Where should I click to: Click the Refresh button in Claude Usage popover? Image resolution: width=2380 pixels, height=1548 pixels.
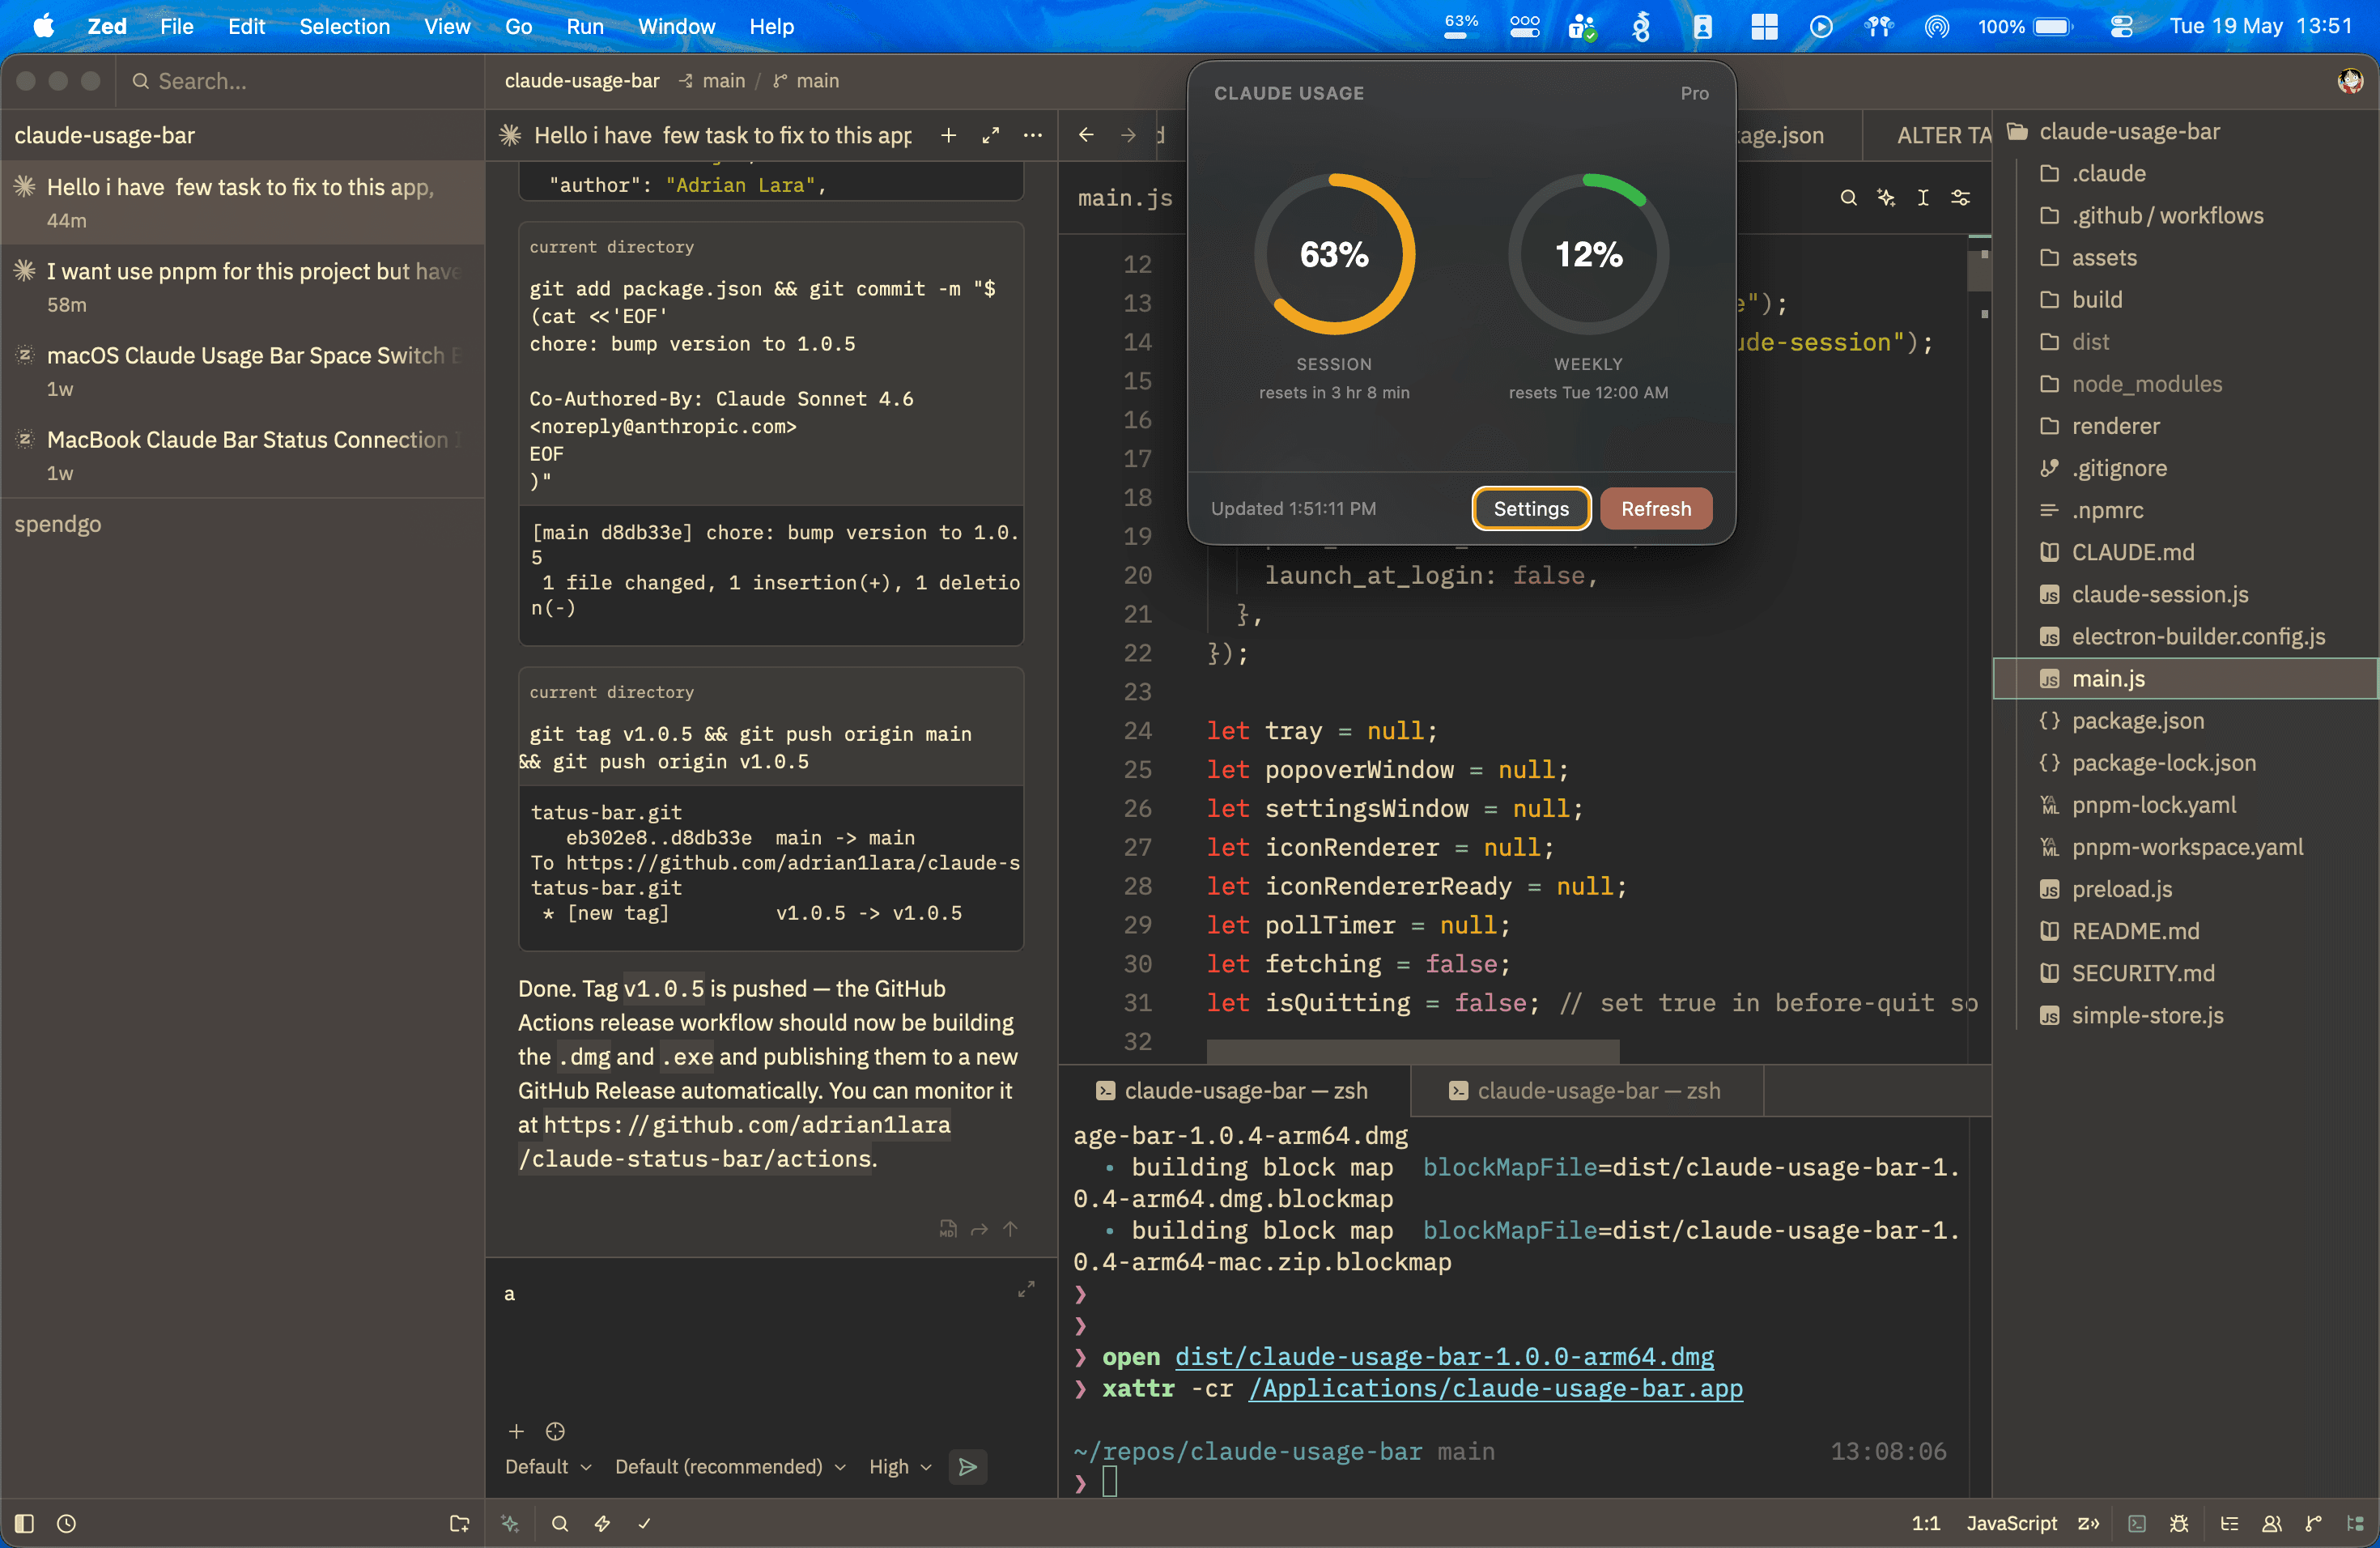(x=1655, y=508)
